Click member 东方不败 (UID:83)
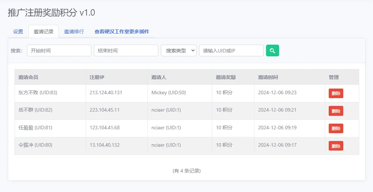 [38, 92]
